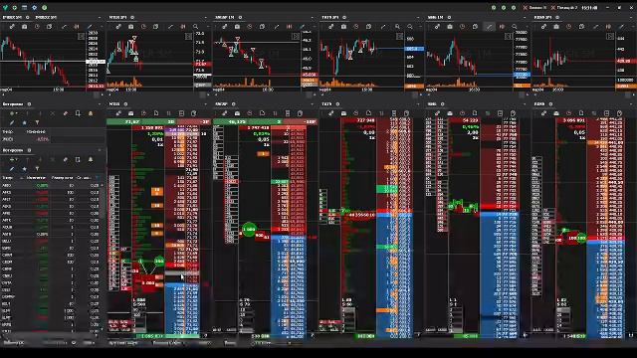Image resolution: width=637 pixels, height=358 pixels.
Task: Select the line drawing tool in the second chart
Action: pyautogui.click(x=170, y=27)
